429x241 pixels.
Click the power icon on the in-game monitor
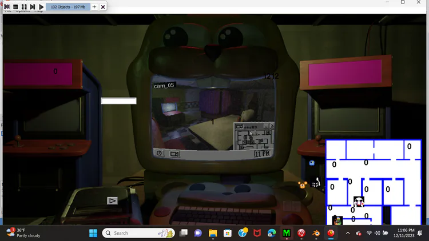click(159, 153)
